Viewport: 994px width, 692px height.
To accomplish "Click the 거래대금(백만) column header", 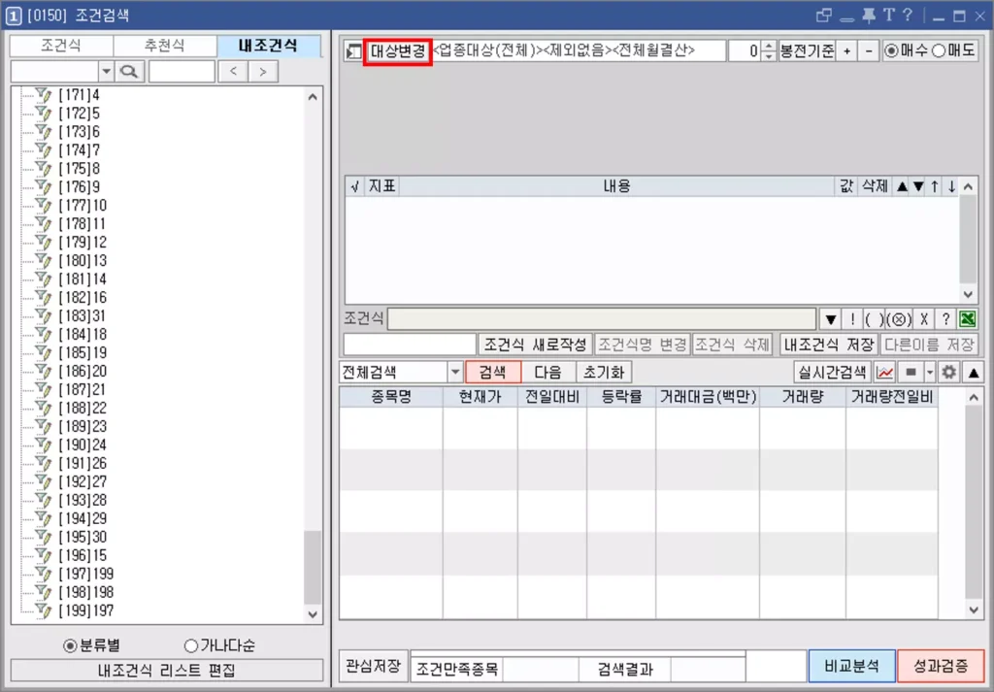I will pos(708,397).
